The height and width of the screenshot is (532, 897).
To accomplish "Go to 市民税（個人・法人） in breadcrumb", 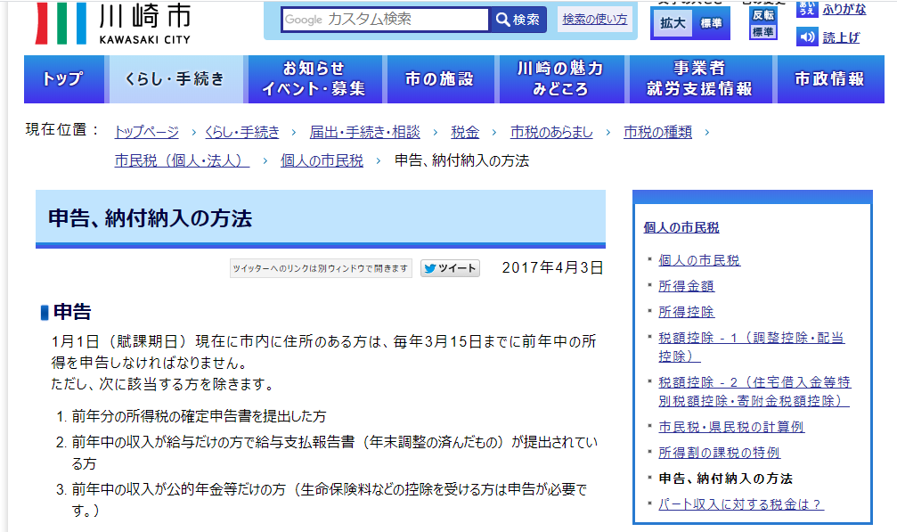I will click(x=182, y=160).
